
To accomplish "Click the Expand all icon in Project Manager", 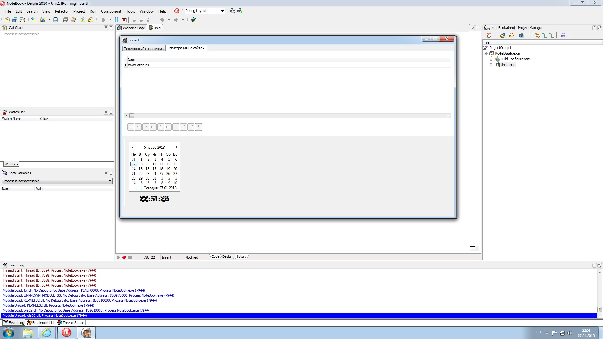I will (x=545, y=35).
